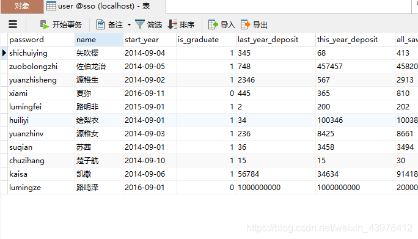Click the last_year_deposit column header

(x=276, y=40)
